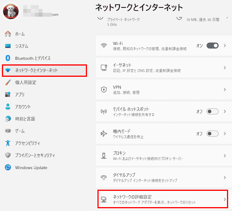Click the VPN shield icon
Viewport: 232px width, 211px height.
pyautogui.click(x=104, y=90)
